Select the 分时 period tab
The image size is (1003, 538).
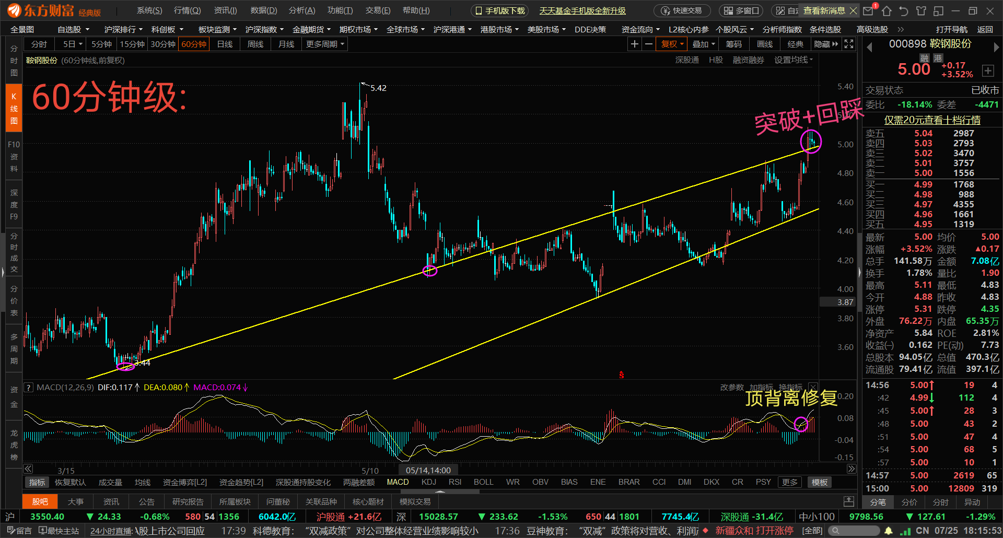click(39, 44)
